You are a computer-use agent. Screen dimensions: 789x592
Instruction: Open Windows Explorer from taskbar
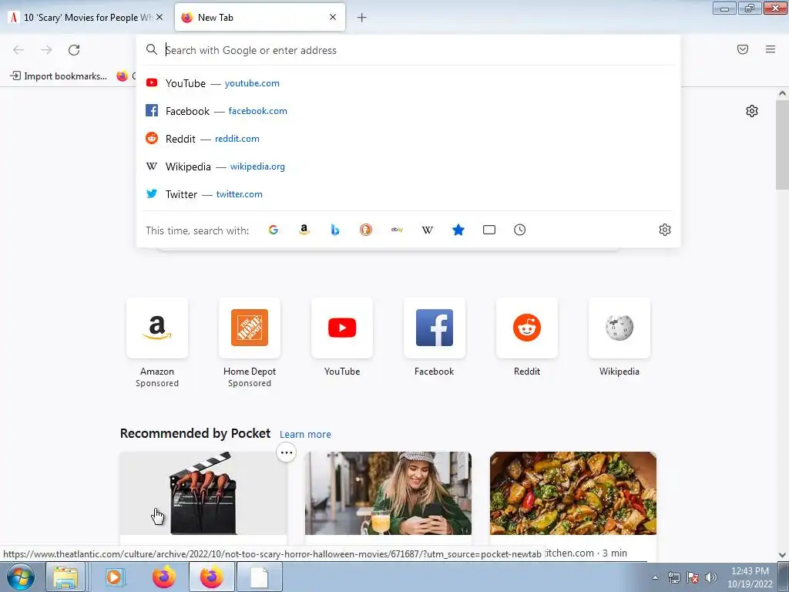point(66,577)
